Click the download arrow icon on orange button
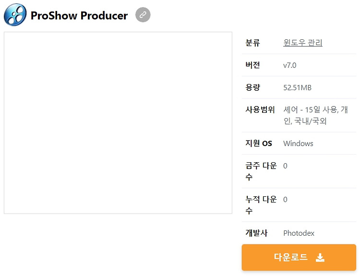 point(320,257)
